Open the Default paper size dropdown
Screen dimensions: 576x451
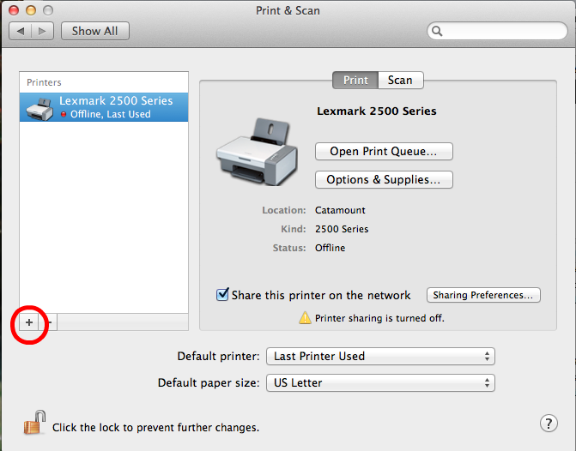coord(380,382)
